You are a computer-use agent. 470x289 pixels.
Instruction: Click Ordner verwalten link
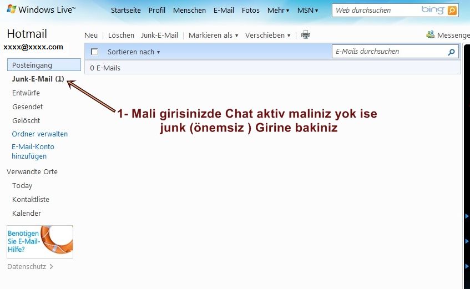point(39,134)
